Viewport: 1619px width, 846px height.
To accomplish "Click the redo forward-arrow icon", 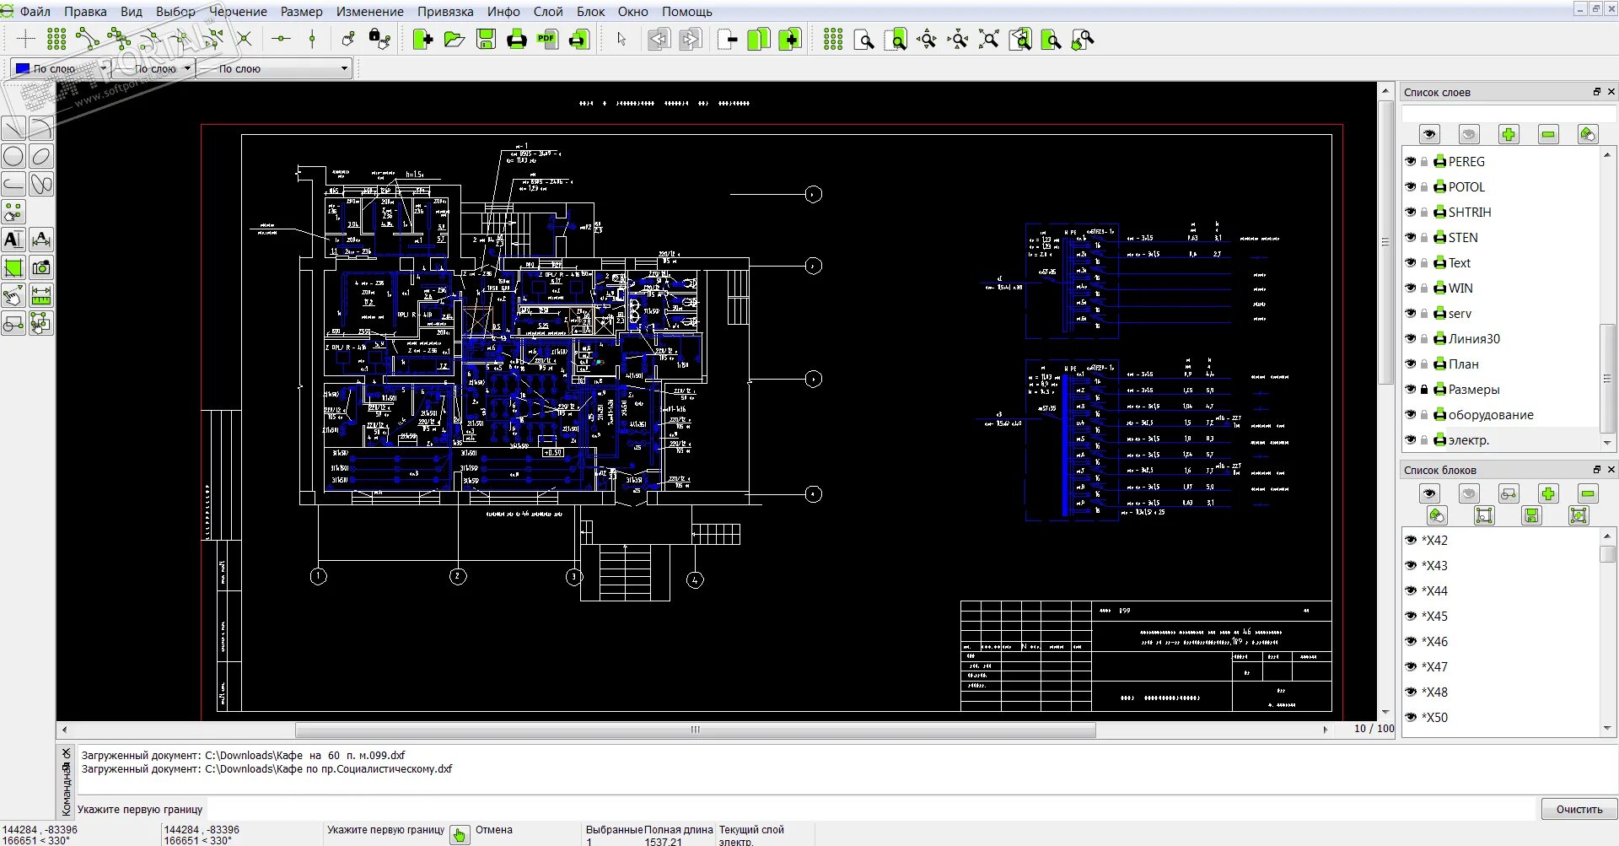I will tap(691, 39).
